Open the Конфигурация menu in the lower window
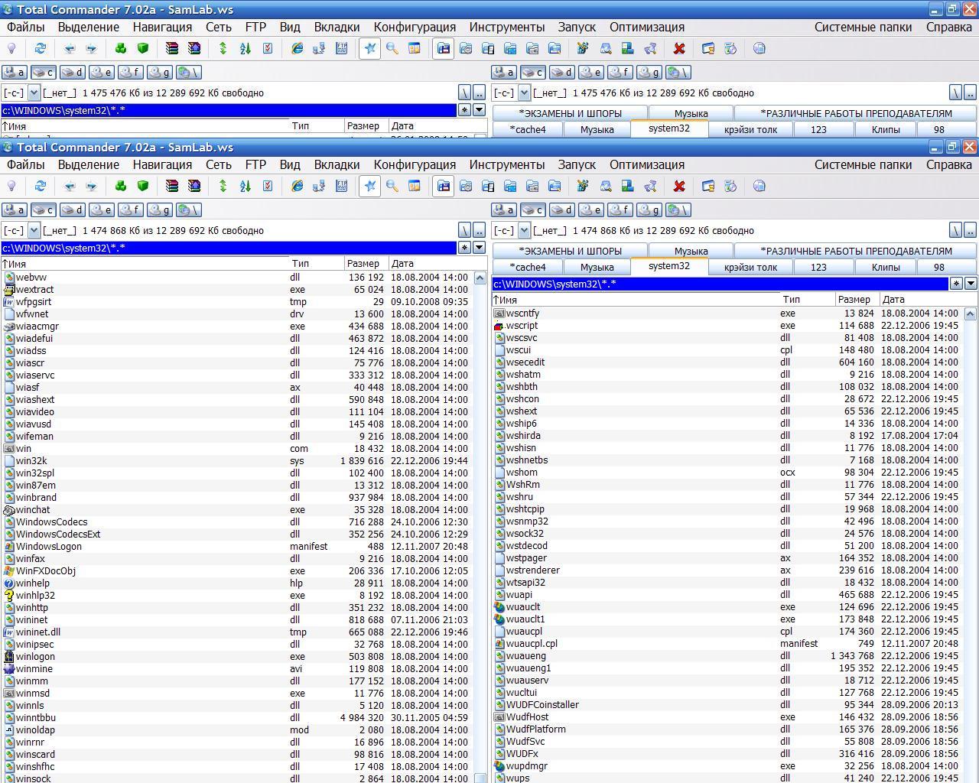The height and width of the screenshot is (783, 979). (415, 164)
